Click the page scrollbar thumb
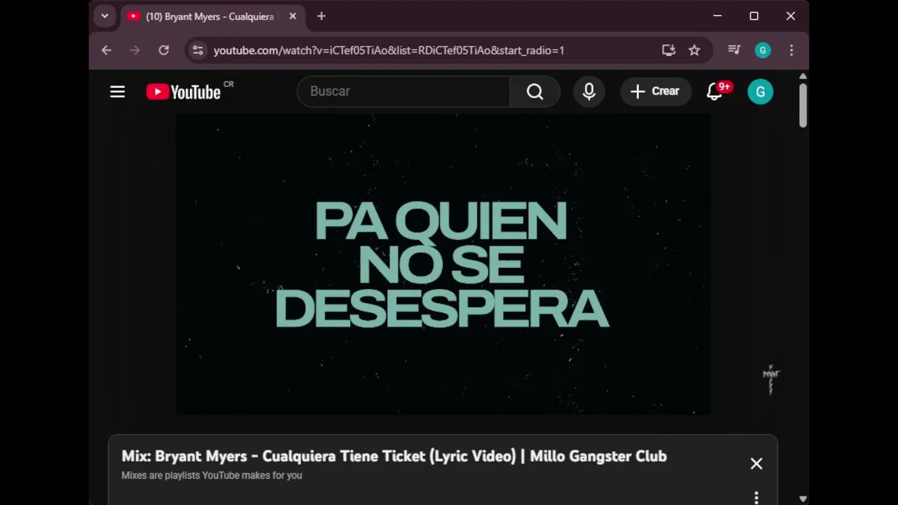This screenshot has height=505, width=898. (803, 105)
